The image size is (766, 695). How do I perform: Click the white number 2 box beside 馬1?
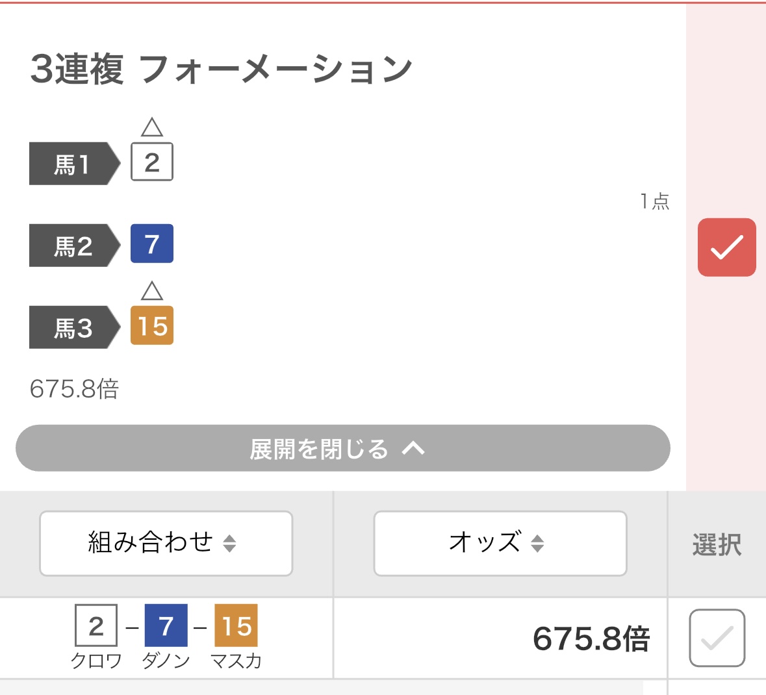[x=152, y=162]
